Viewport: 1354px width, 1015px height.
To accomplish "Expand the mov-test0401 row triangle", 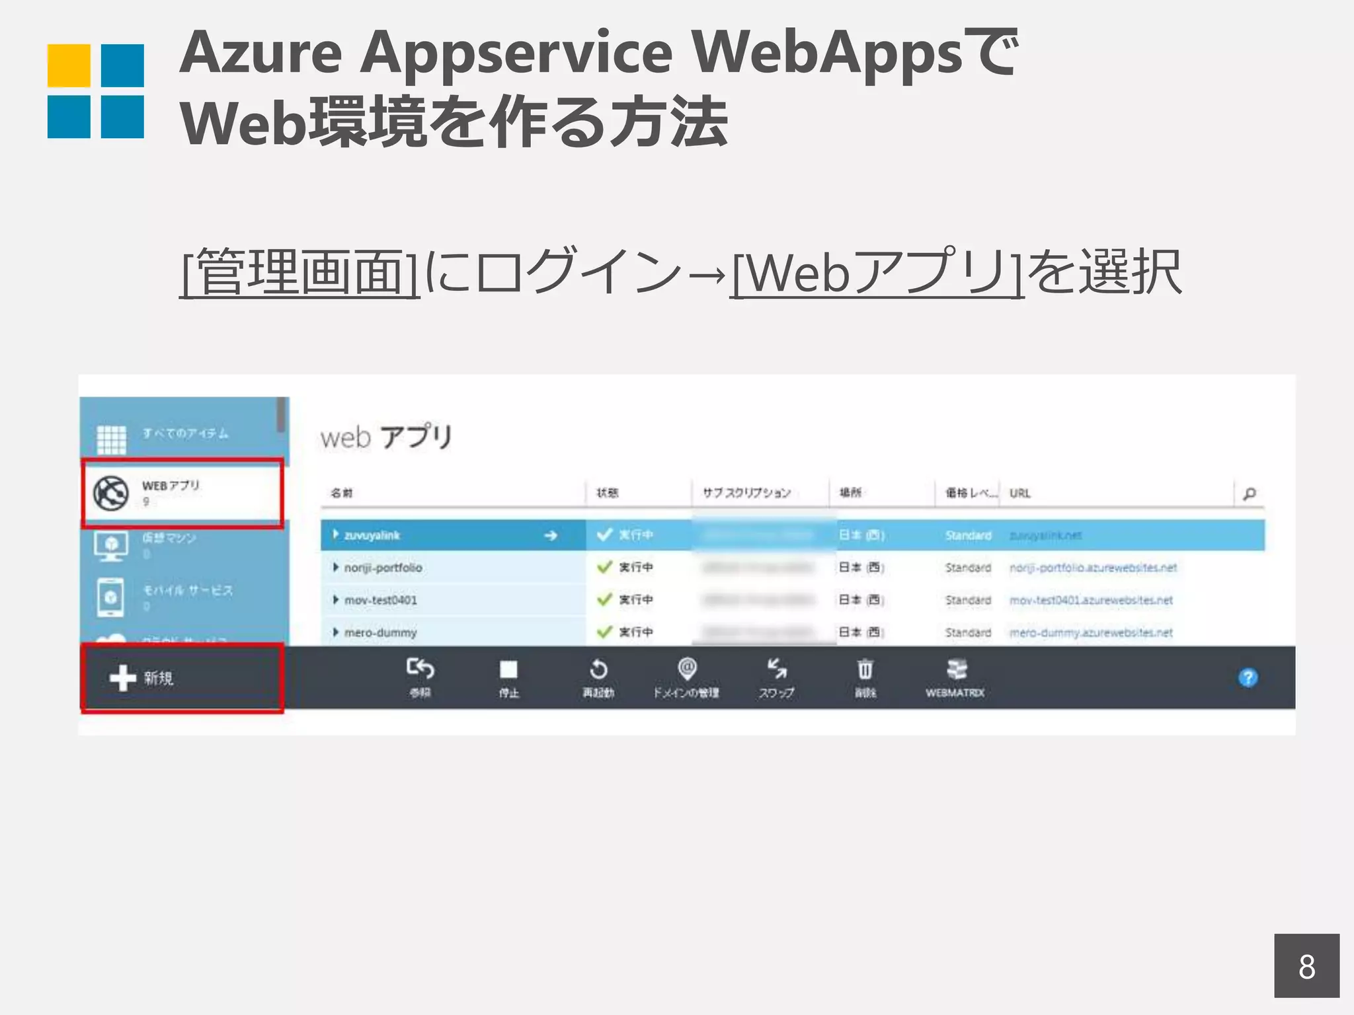I will (336, 599).
